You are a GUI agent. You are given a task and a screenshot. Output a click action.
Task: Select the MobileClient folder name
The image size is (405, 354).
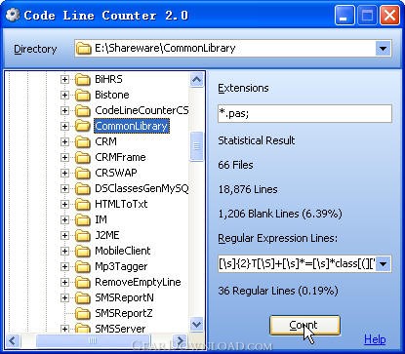(123, 251)
